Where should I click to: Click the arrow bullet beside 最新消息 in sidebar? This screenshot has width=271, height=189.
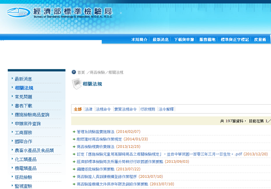[x=12, y=79]
